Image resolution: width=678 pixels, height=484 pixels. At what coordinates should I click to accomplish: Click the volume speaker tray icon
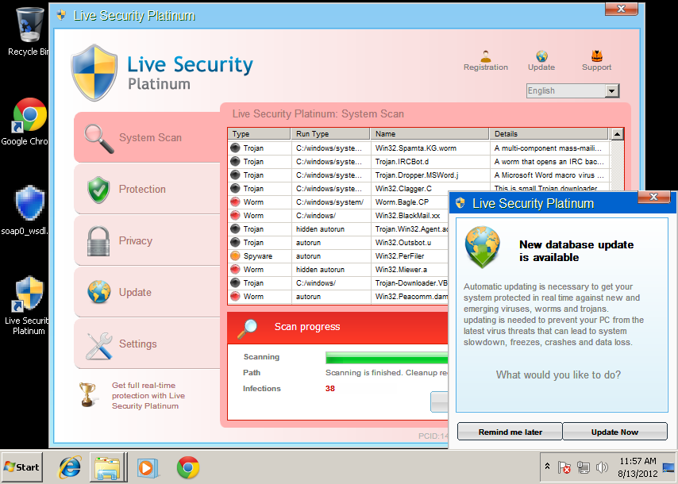602,467
